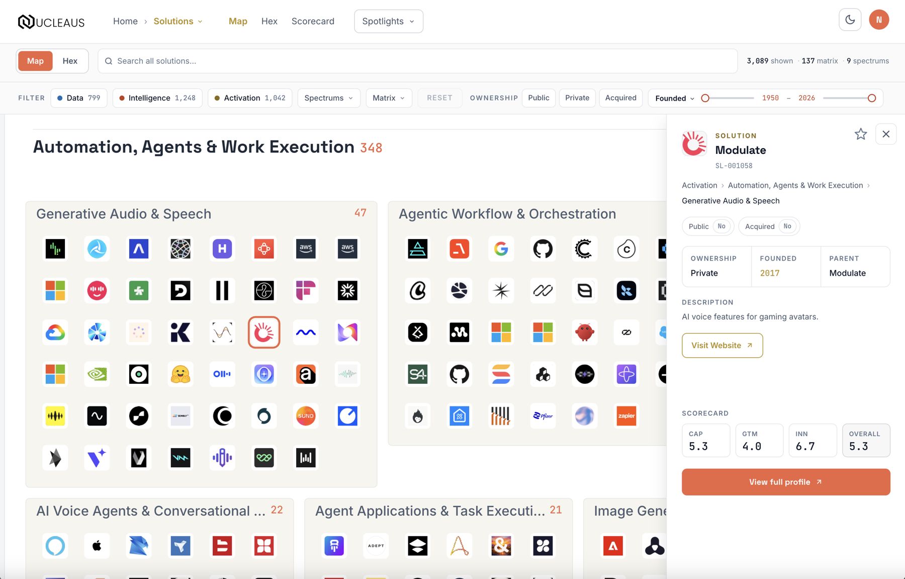Select the GTM 4.0 scorecard card

[x=759, y=440]
